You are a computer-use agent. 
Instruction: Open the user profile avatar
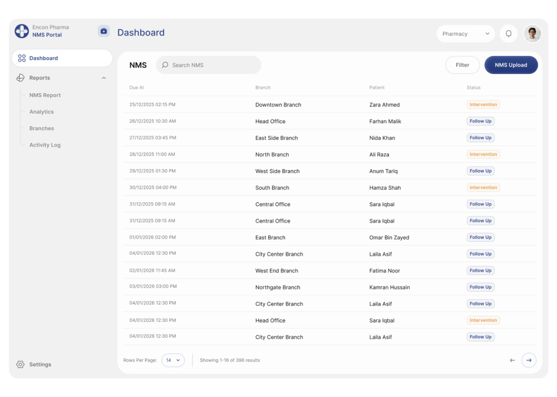tap(532, 34)
